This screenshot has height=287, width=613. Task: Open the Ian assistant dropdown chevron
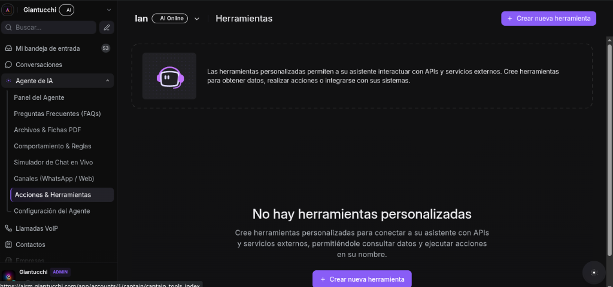click(196, 19)
